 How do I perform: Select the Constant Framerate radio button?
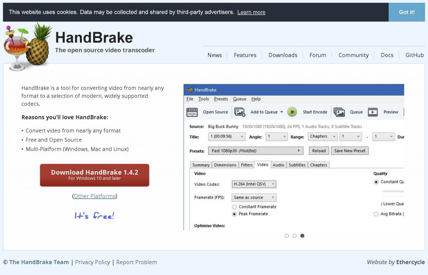234,207
